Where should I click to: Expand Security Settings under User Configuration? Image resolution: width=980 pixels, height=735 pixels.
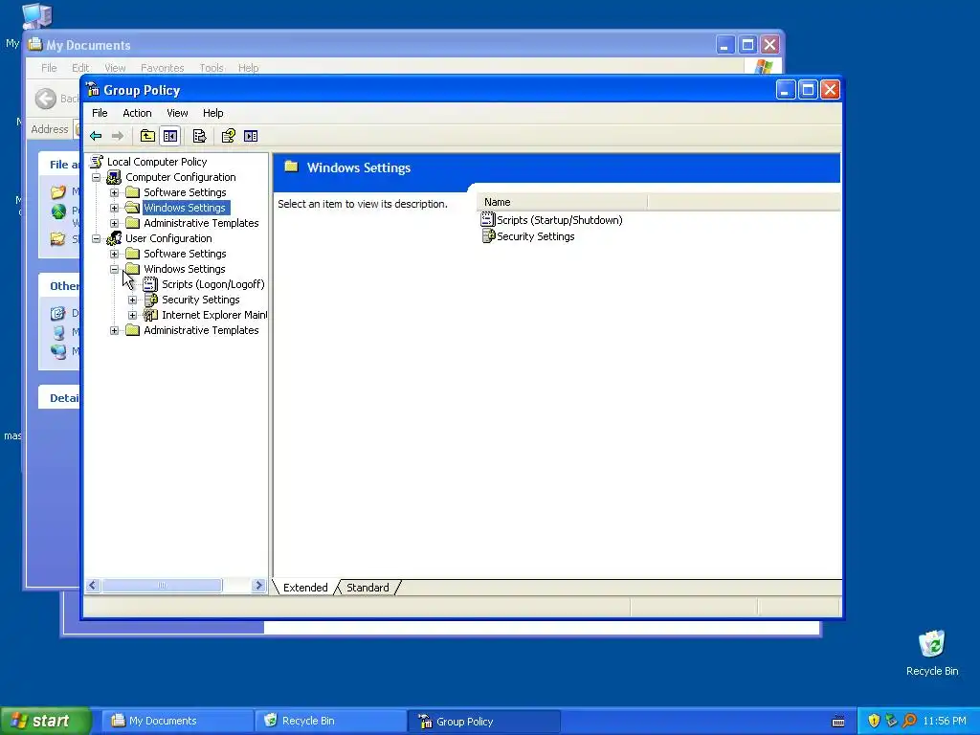132,300
